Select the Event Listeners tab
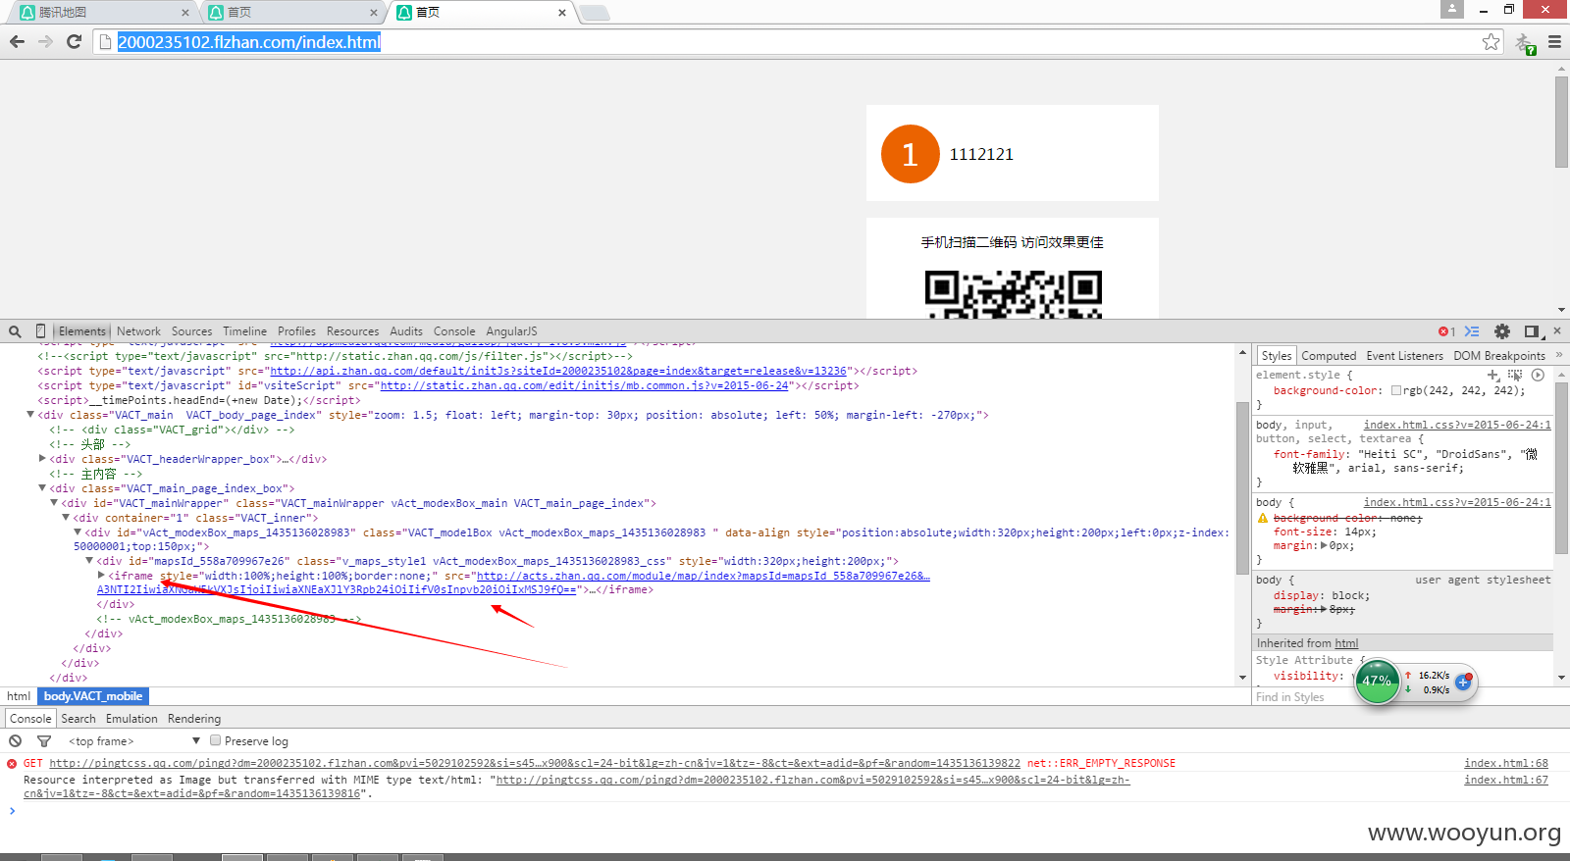 coord(1404,356)
